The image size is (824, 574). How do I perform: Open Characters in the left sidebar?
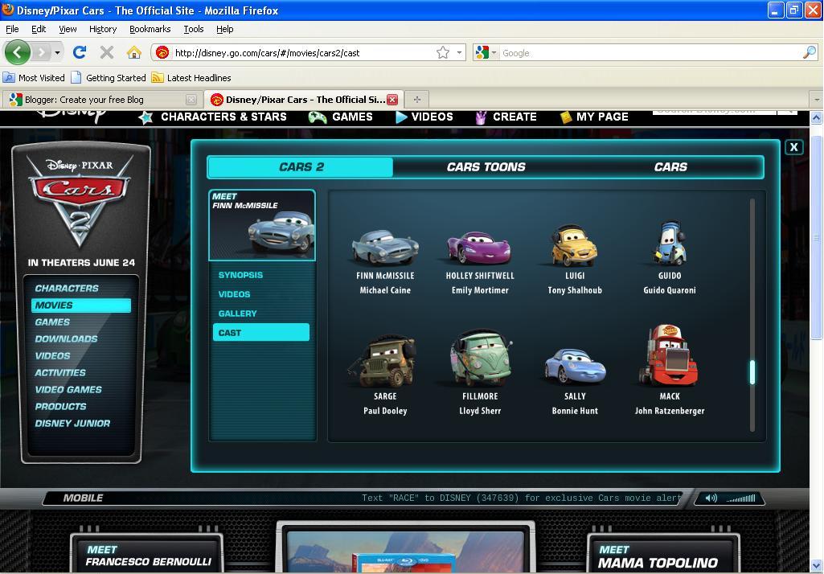click(x=67, y=288)
